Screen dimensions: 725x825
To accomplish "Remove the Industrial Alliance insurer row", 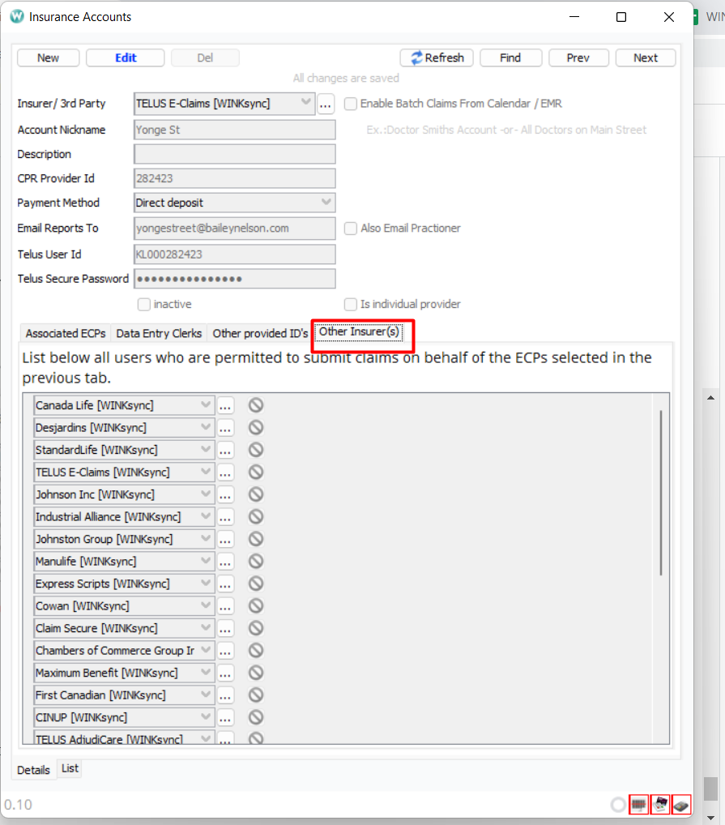I will 256,517.
